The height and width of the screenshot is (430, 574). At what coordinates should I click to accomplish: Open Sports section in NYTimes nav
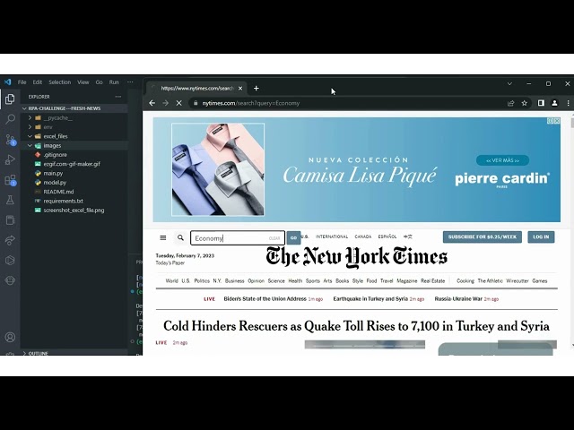pyautogui.click(x=313, y=280)
